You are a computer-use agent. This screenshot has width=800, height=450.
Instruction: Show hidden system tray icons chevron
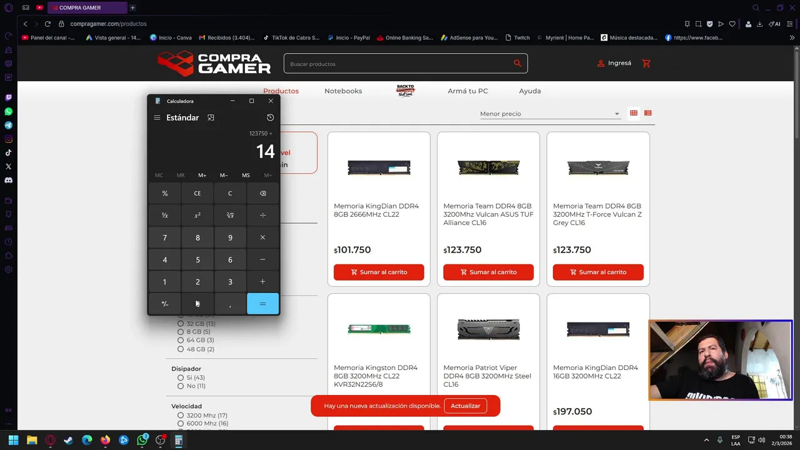point(706,440)
